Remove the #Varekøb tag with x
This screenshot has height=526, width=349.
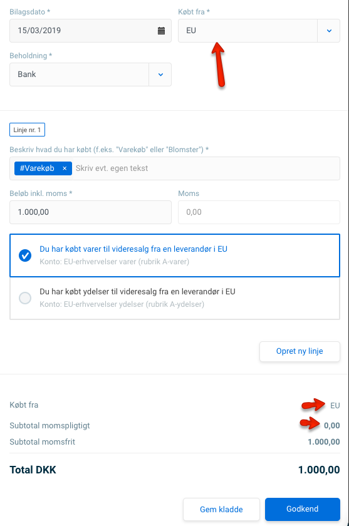[65, 168]
